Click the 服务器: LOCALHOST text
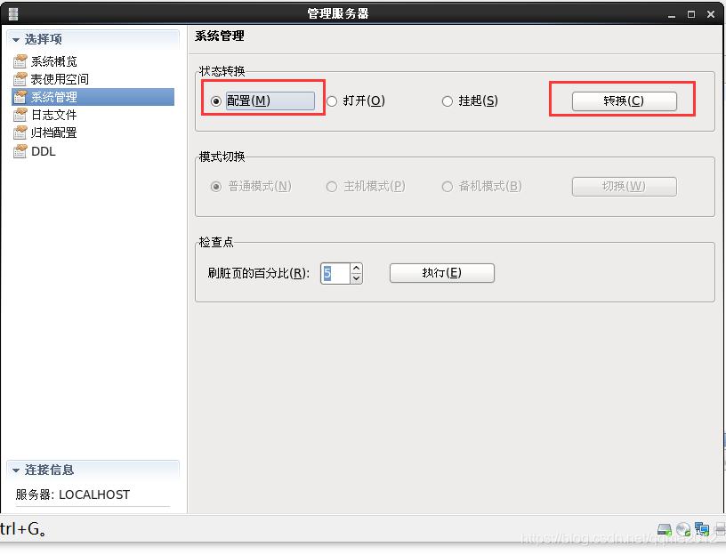The width and height of the screenshot is (726, 555). click(73, 495)
